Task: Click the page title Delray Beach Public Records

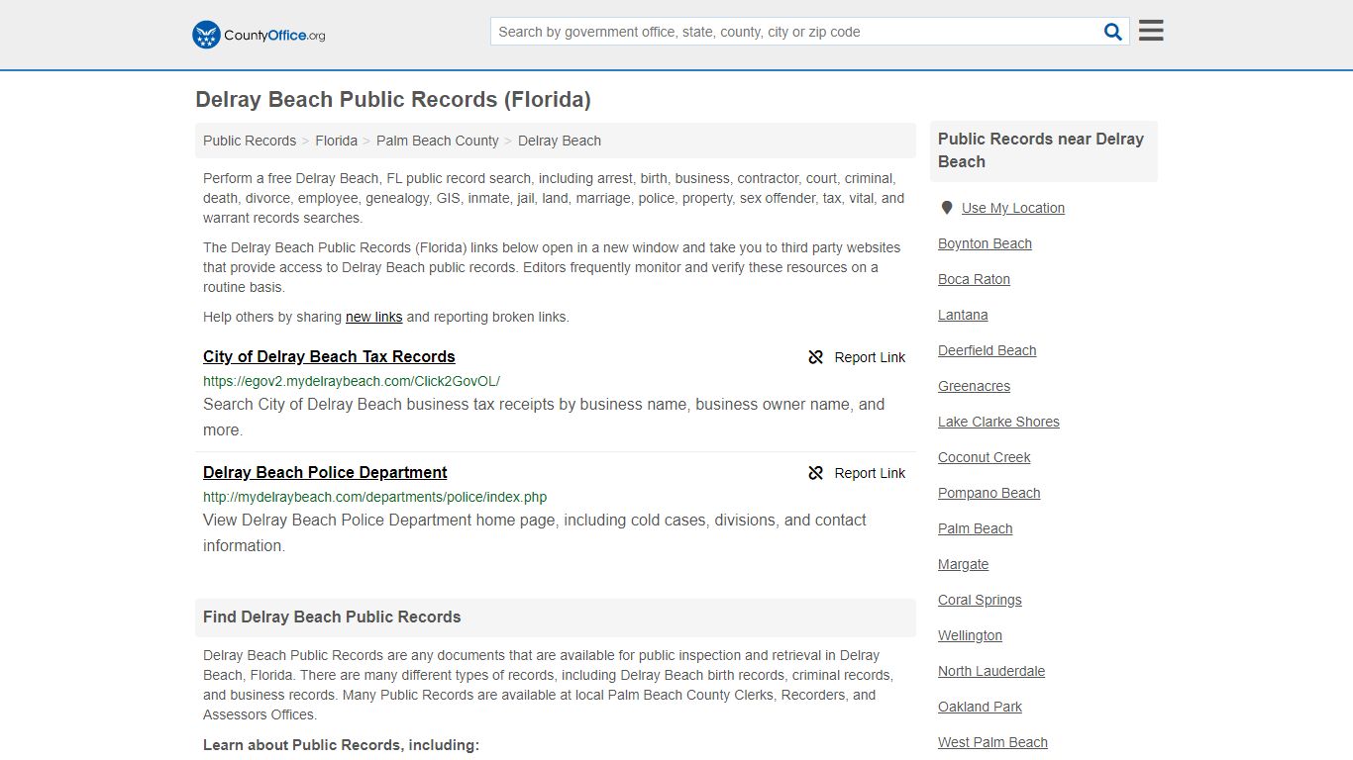Action: pyautogui.click(x=393, y=99)
